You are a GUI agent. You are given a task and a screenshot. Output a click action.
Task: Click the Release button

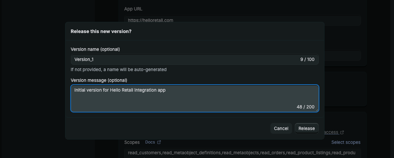[306, 128]
